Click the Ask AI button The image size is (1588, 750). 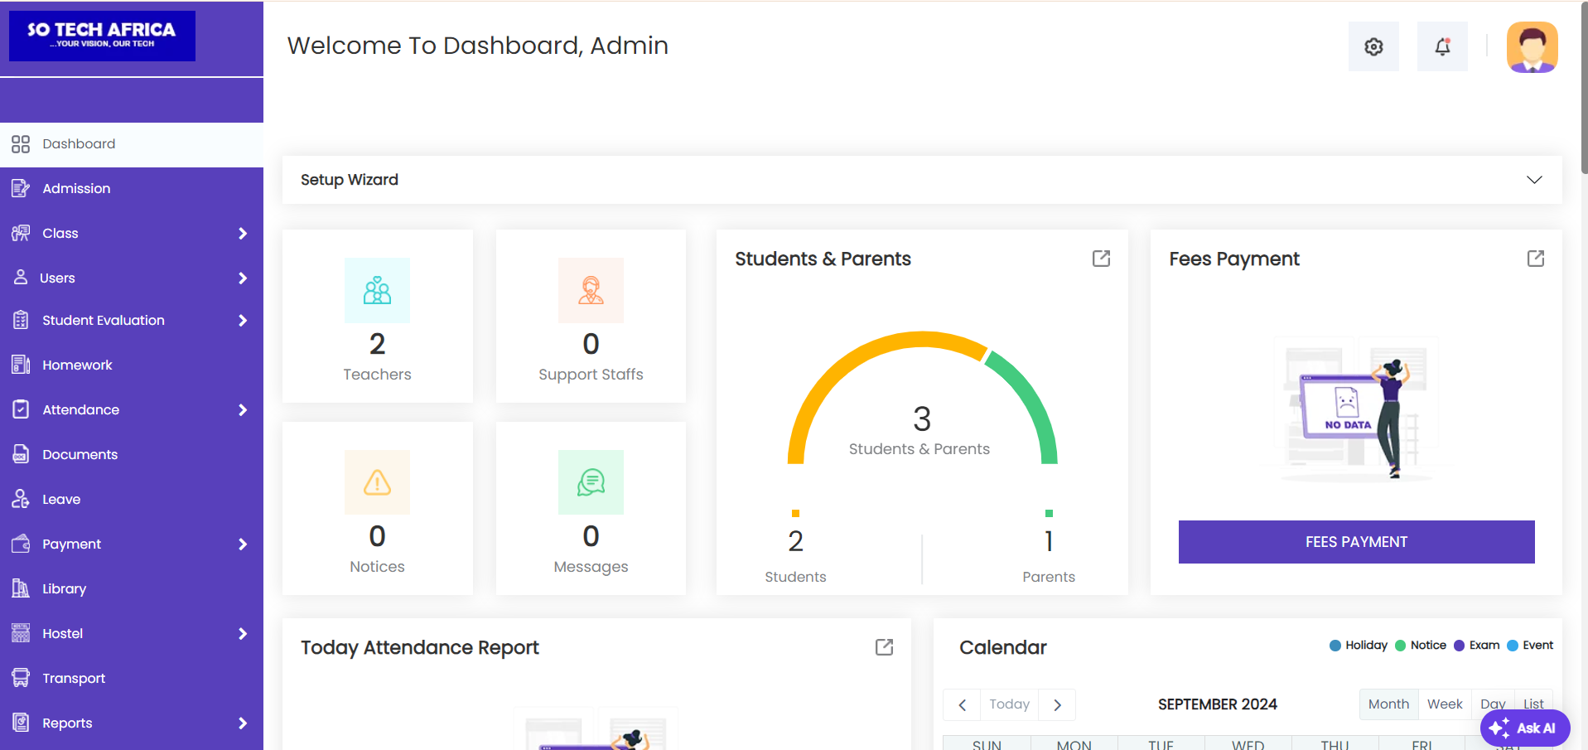click(x=1524, y=728)
